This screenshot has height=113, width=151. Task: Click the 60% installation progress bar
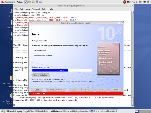[x=62, y=70]
